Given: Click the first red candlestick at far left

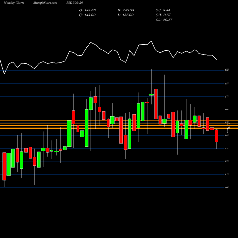Looking at the screenshot, I should [4, 167].
